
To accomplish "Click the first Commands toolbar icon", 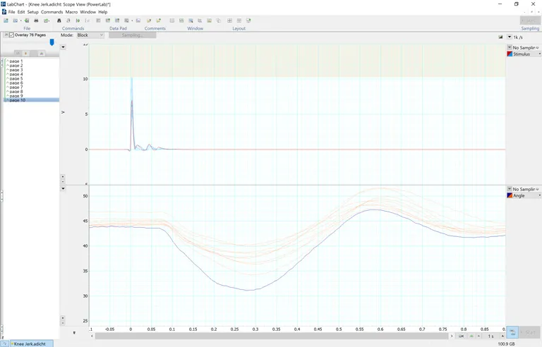I will (59, 20).
